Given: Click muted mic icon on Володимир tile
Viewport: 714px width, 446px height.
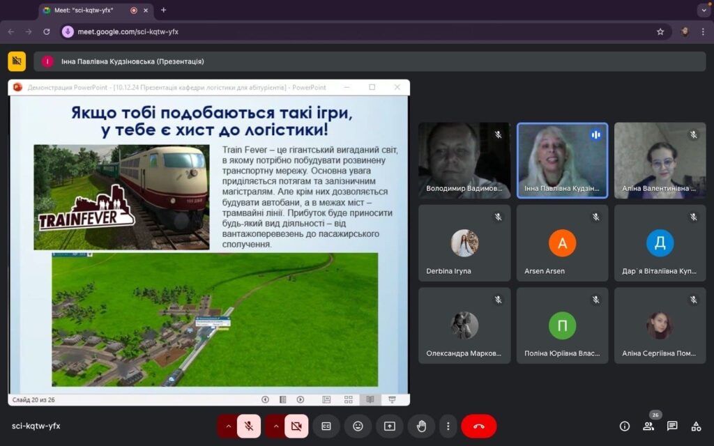Looking at the screenshot, I should pos(498,134).
